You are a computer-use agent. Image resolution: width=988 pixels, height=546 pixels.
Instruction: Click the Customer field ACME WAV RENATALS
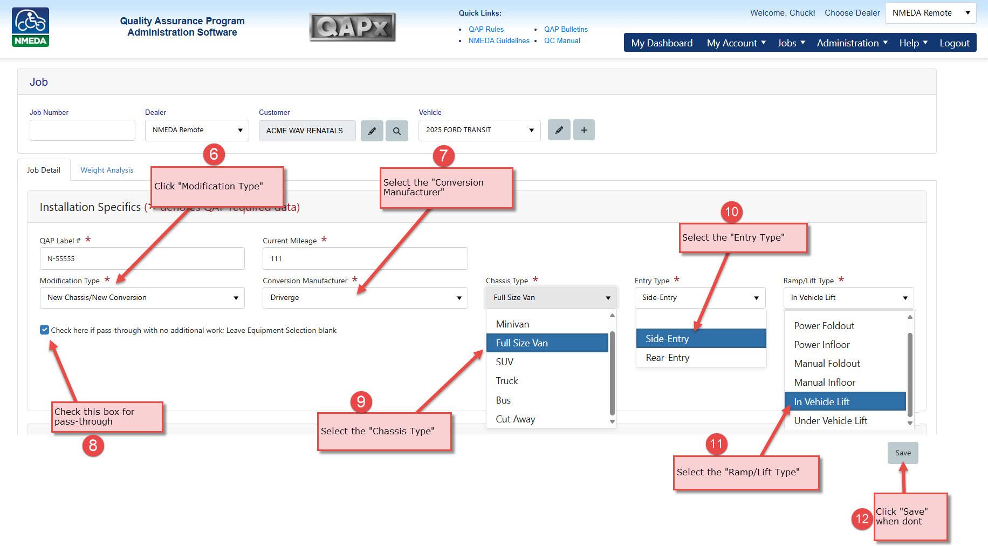coord(307,131)
